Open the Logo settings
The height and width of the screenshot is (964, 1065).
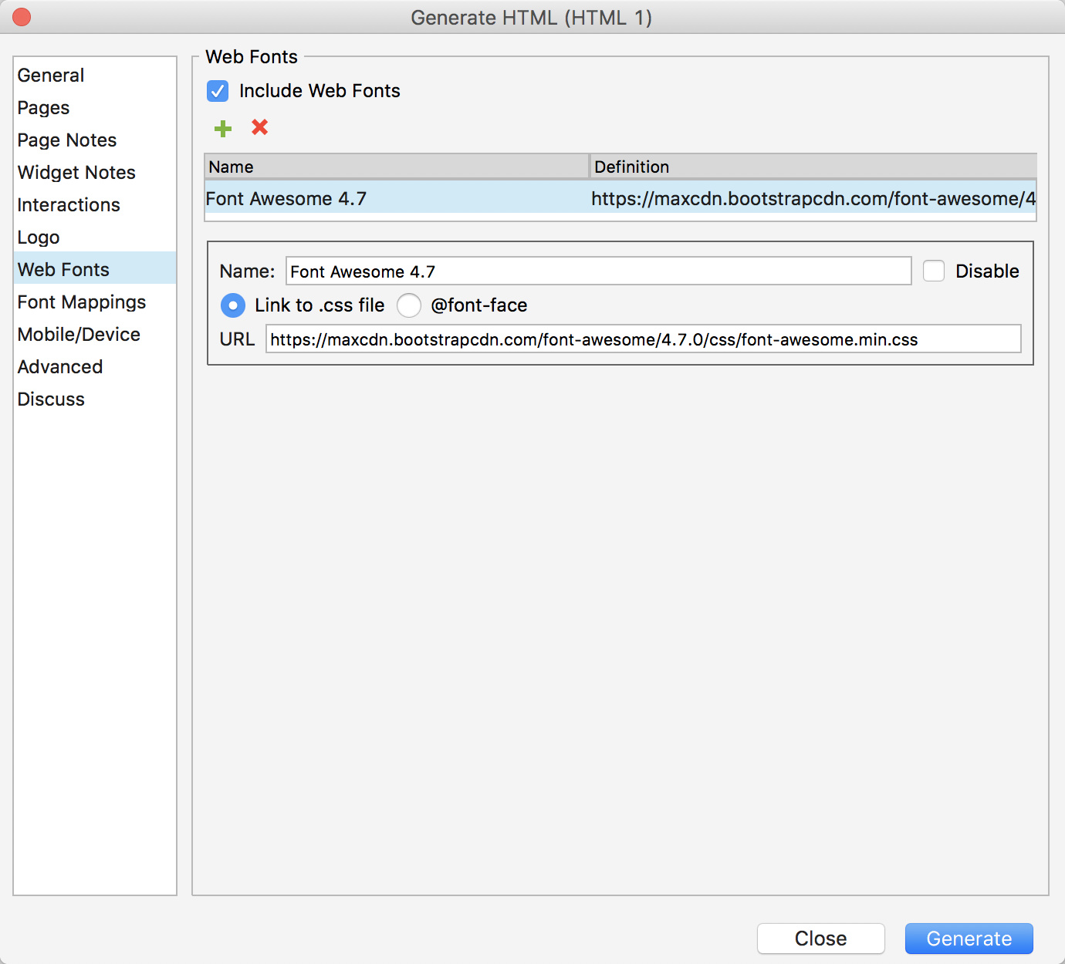click(39, 238)
